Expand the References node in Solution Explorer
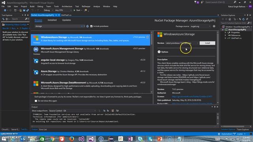The height and width of the screenshot is (142, 253). (x=225, y=35)
